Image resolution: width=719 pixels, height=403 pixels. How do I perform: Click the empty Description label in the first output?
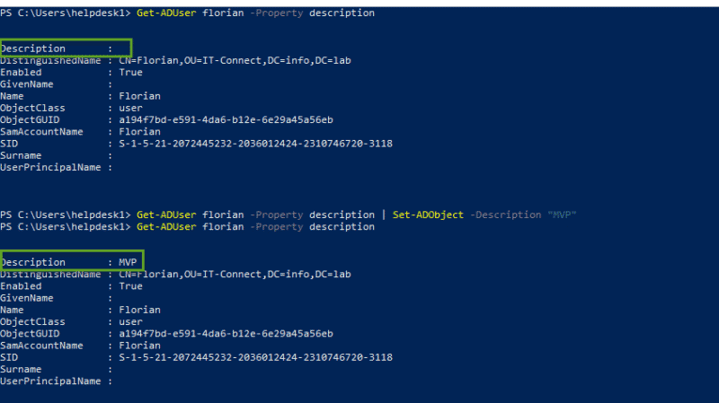pyautogui.click(x=33, y=48)
